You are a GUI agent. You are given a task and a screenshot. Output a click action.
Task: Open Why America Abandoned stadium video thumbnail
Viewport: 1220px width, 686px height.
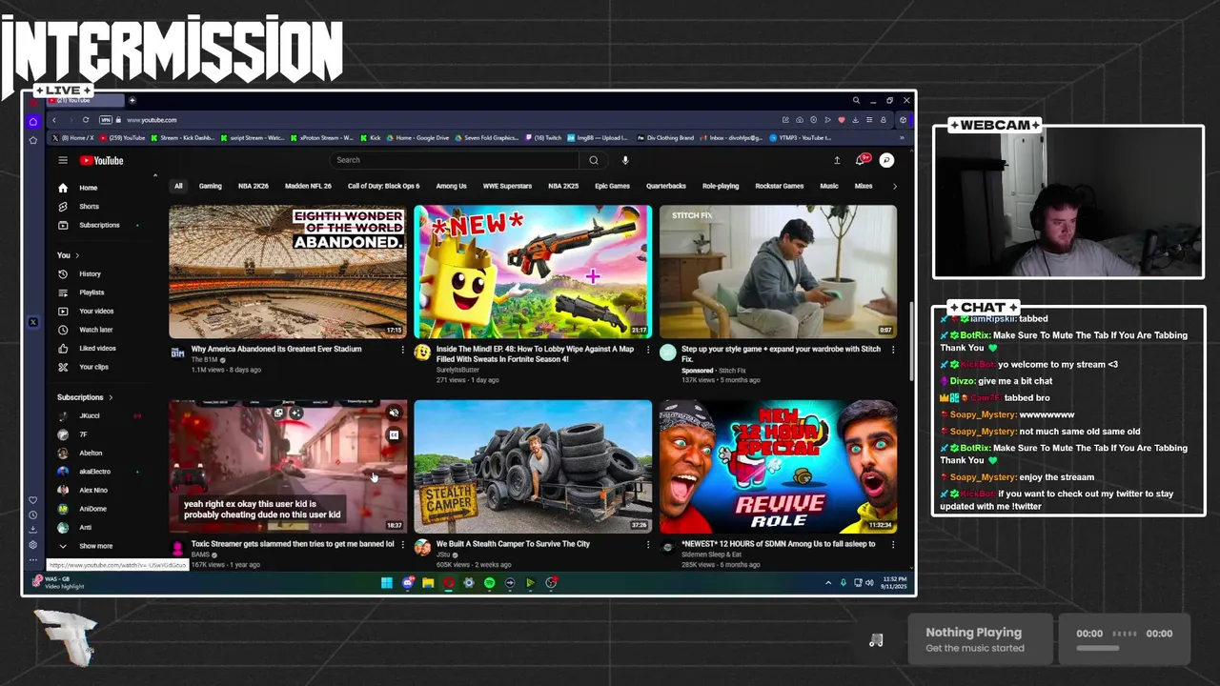[x=288, y=272]
